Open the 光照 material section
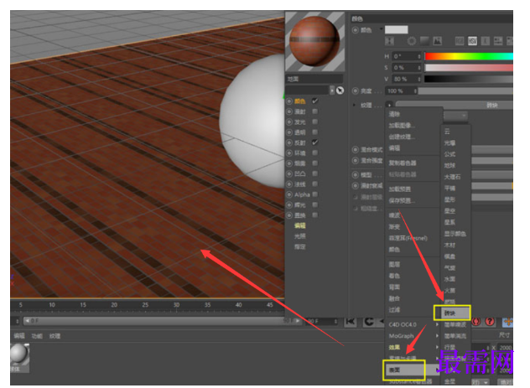The image size is (530, 388). (x=300, y=236)
